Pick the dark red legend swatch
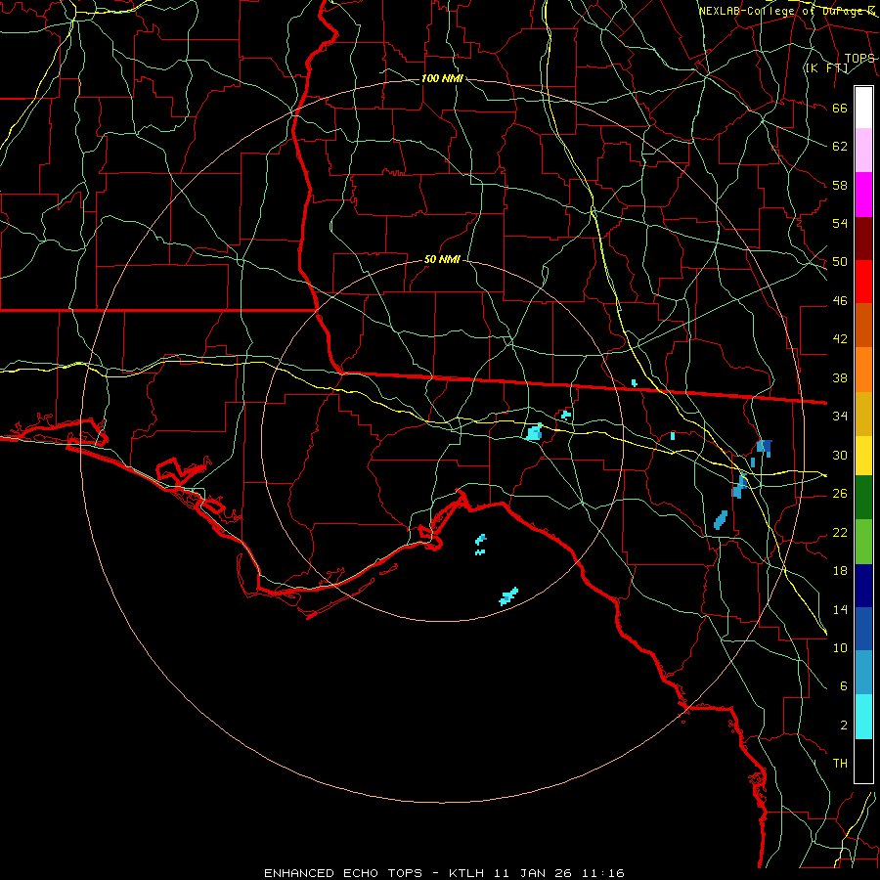The image size is (880, 880). [863, 239]
